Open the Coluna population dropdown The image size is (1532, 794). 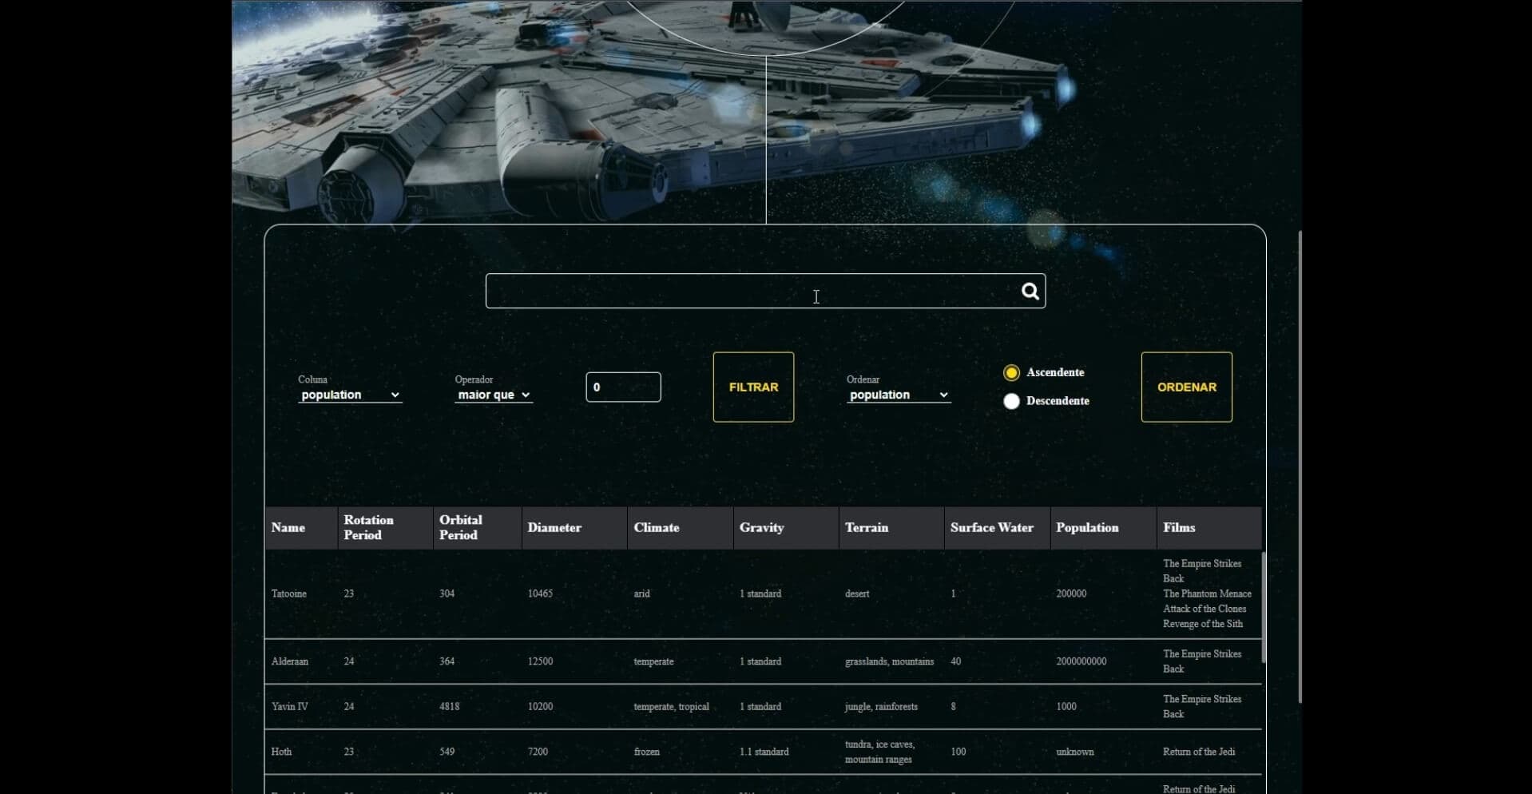tap(350, 394)
